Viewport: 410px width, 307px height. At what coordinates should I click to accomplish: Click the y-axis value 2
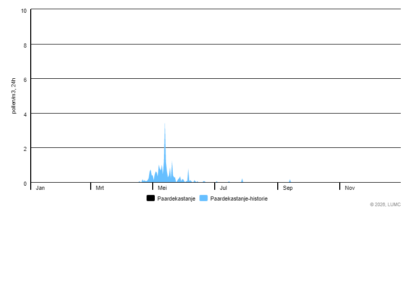25,148
